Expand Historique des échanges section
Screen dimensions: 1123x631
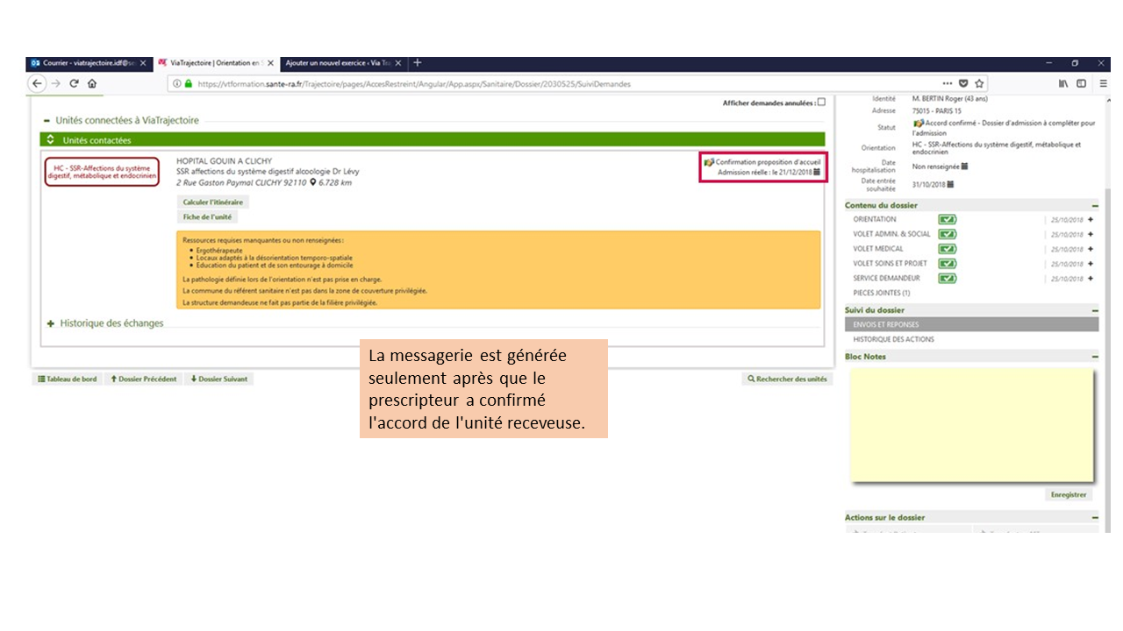(x=51, y=323)
